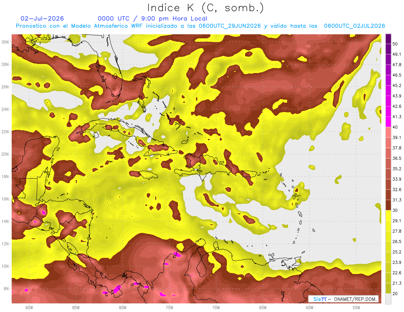Click the legend value "41.3"
The image size is (404, 312).
tap(397, 117)
